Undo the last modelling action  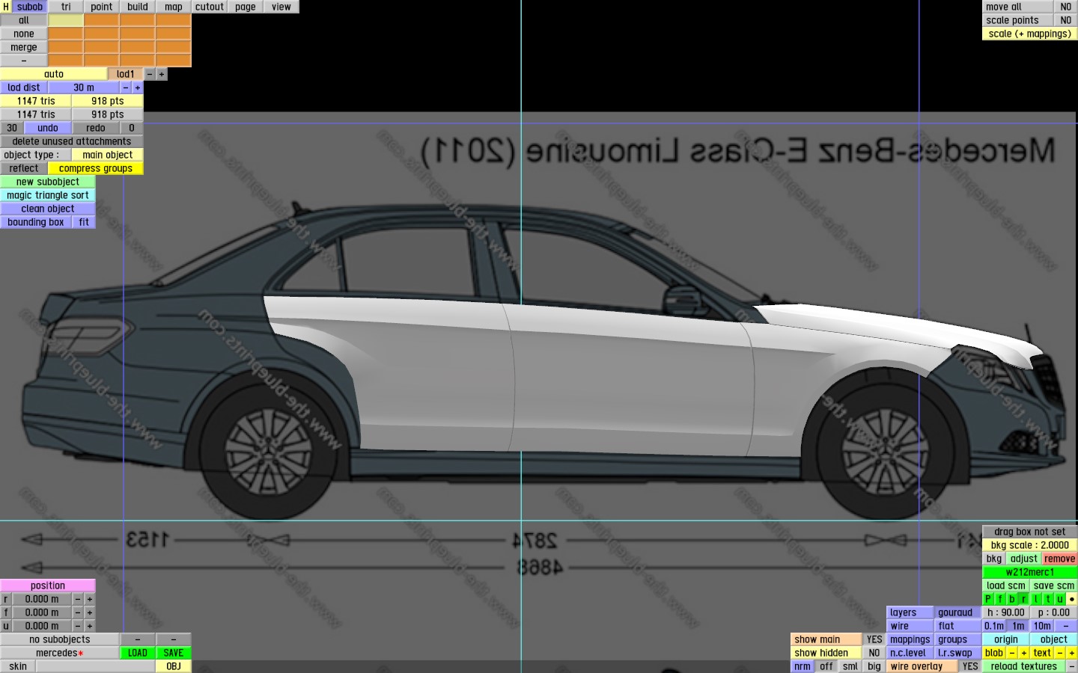[48, 128]
